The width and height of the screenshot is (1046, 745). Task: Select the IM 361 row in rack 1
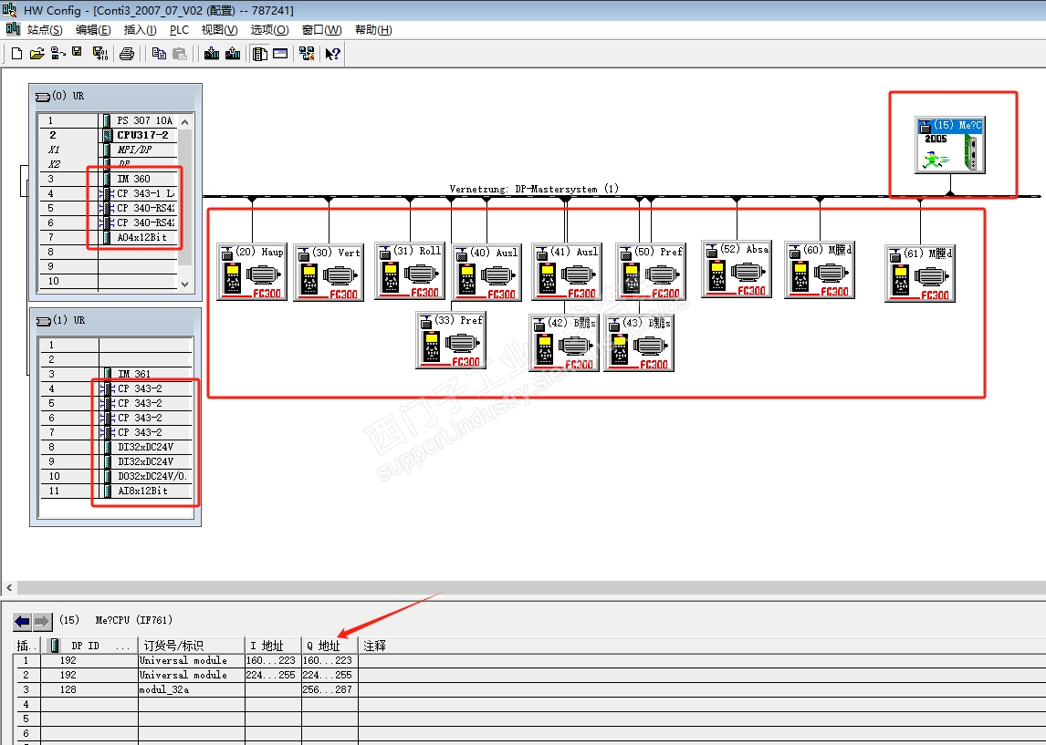116,374
